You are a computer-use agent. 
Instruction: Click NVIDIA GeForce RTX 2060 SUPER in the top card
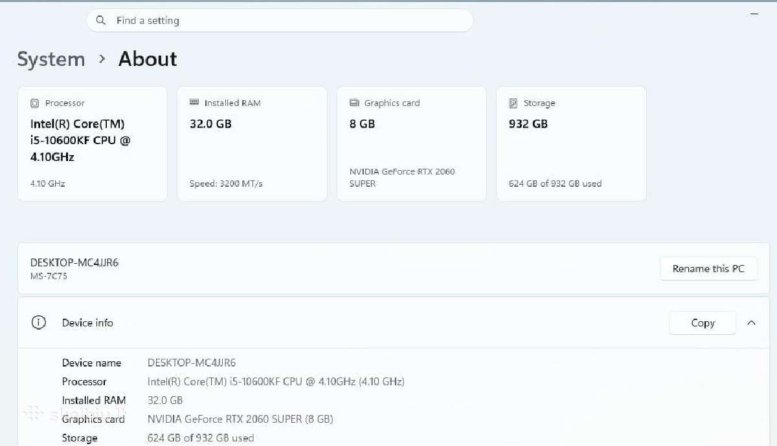pos(402,178)
